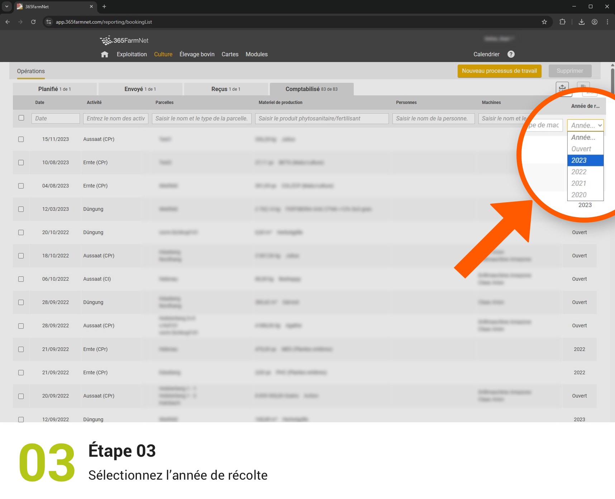The width and height of the screenshot is (615, 499).
Task: Switch to the Planifié tab
Action: 54,89
